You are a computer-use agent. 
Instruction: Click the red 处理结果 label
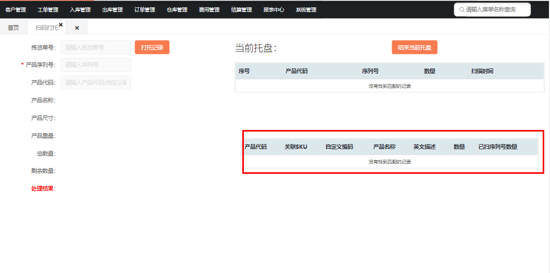[x=42, y=188]
